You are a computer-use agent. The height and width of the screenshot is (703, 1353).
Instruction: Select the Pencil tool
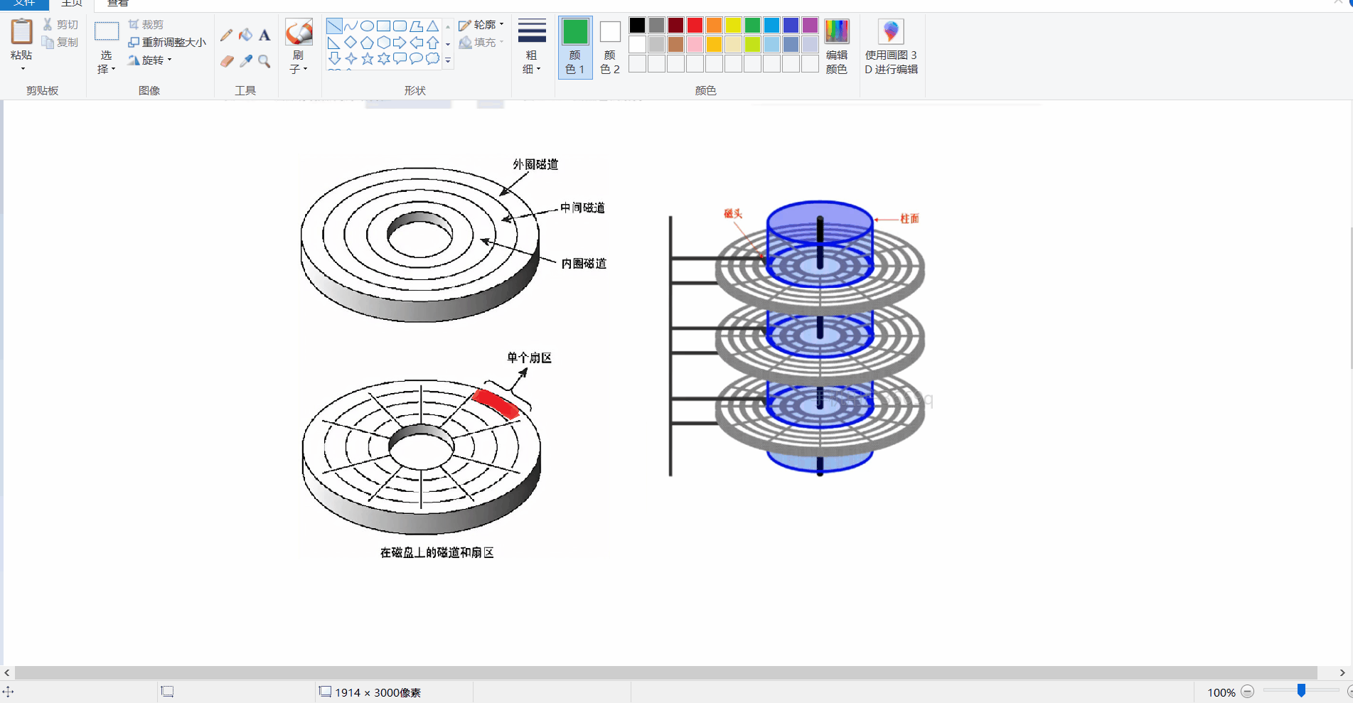[227, 35]
